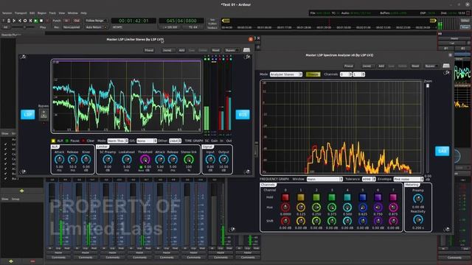The image size is (472, 265).
Task: Click the blue SA8 badge in Spectrum Analyzer
Action: (442, 151)
